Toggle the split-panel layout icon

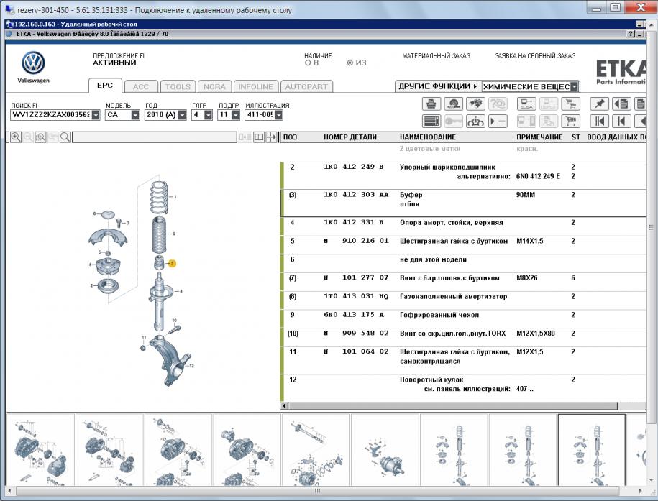tap(259, 137)
